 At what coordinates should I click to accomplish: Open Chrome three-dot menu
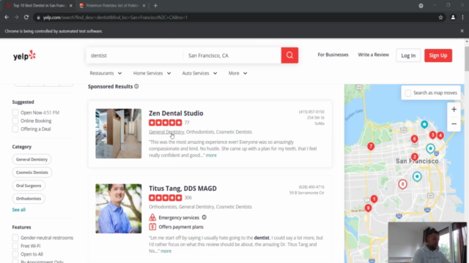(462, 18)
